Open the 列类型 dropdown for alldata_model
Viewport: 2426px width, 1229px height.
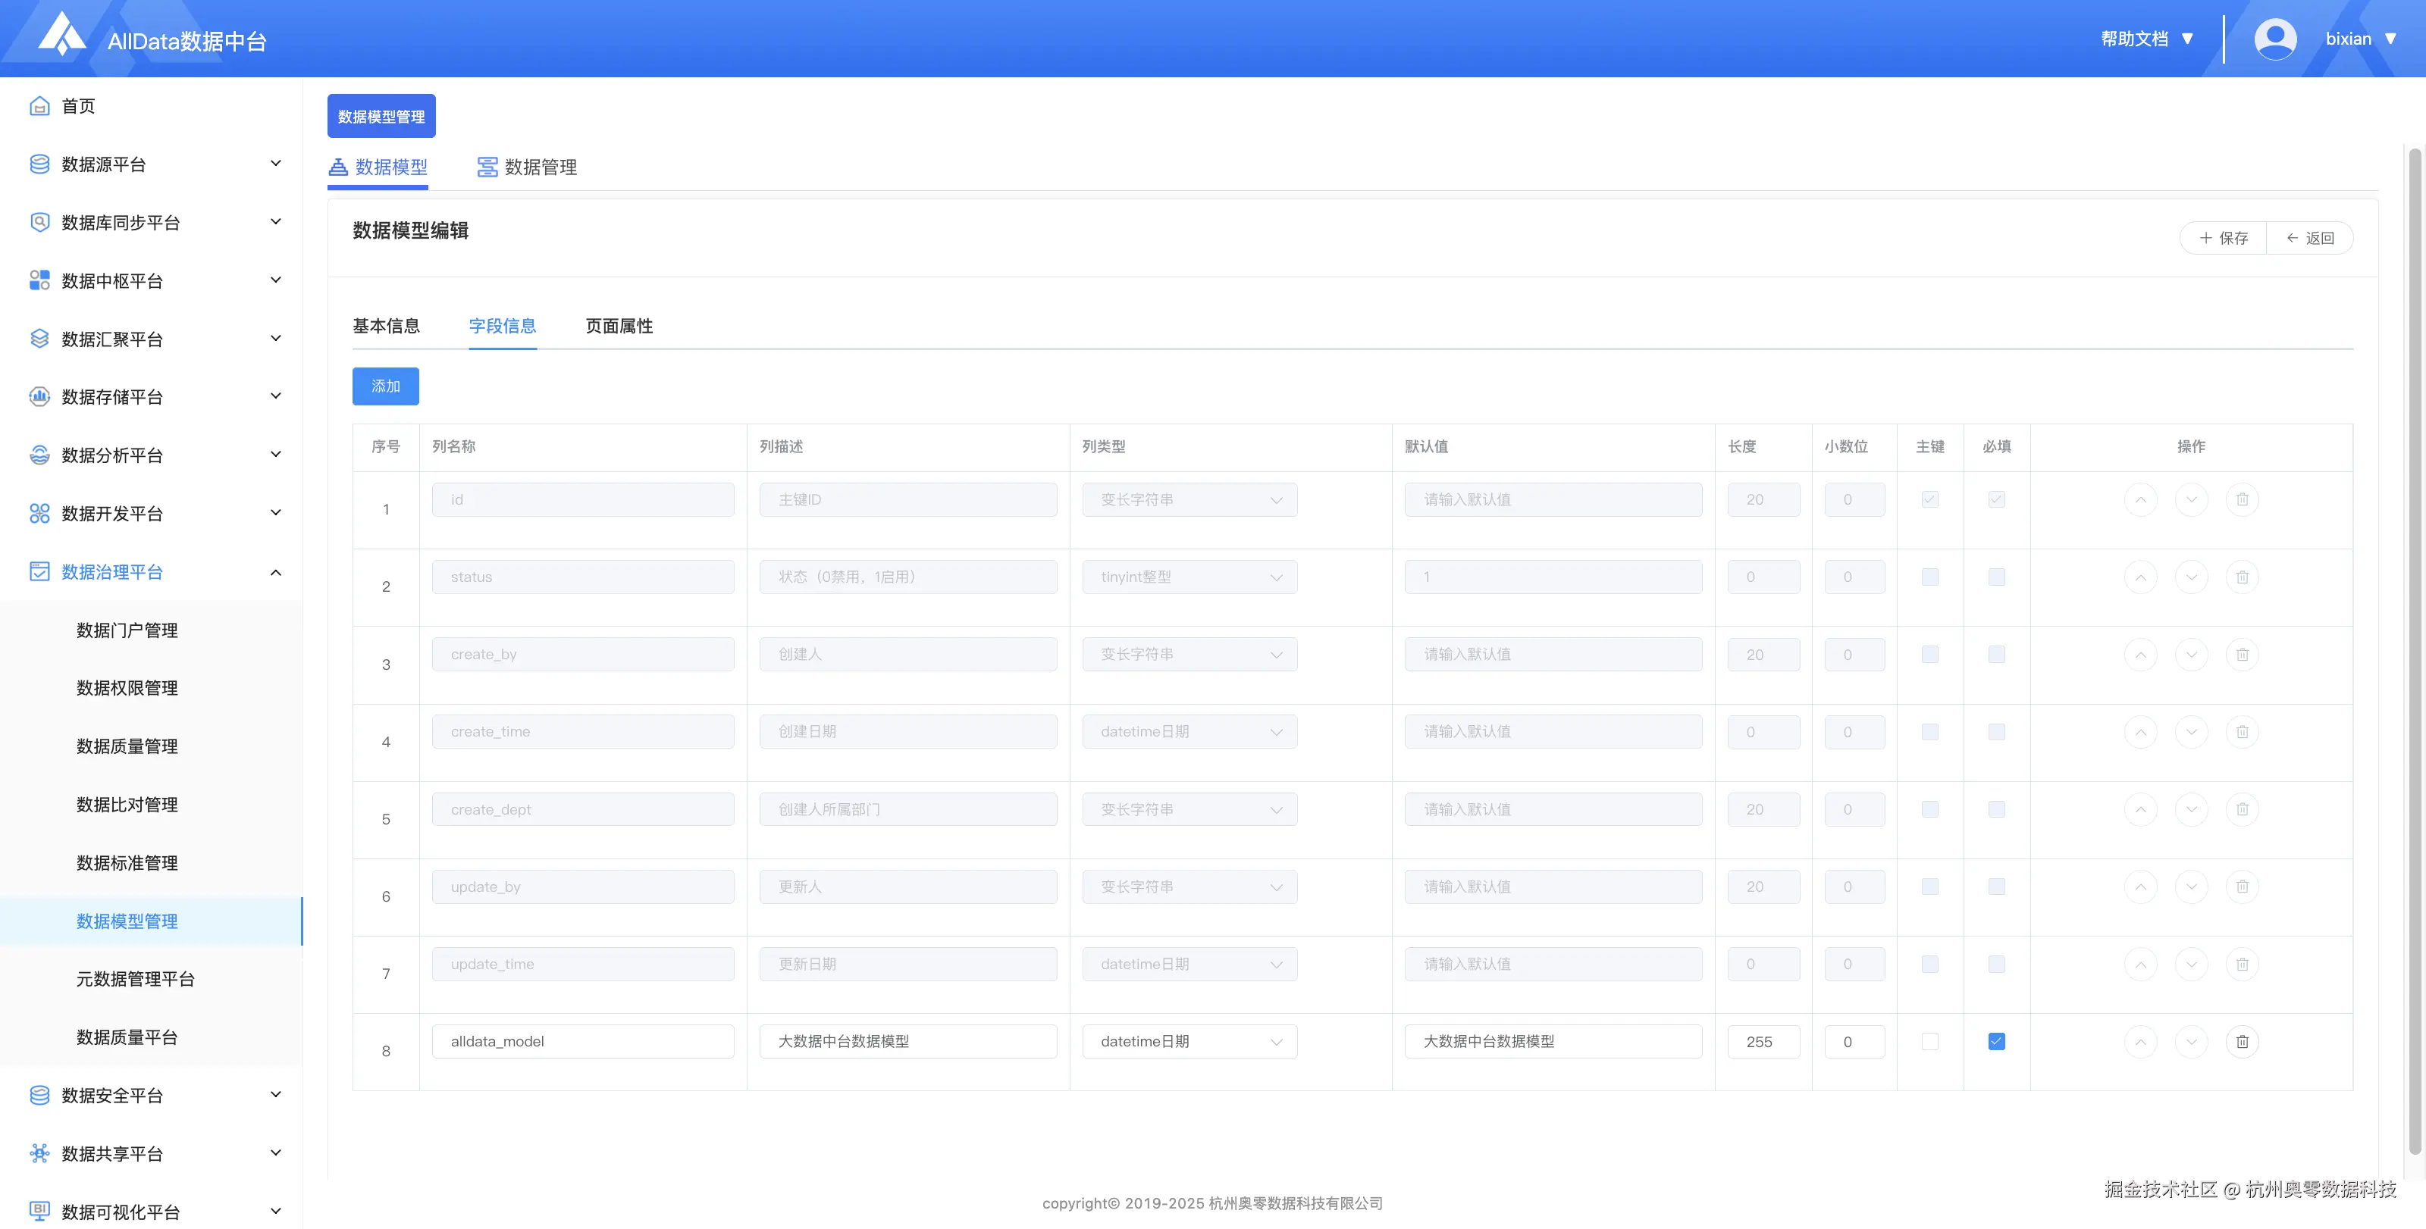1189,1042
